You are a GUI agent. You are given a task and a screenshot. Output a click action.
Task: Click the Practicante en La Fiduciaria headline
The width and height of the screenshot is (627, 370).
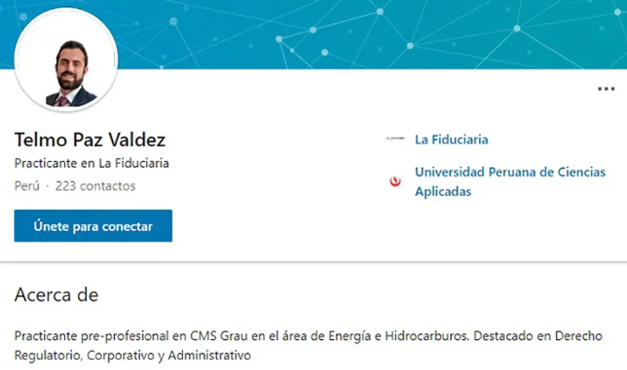pos(92,163)
